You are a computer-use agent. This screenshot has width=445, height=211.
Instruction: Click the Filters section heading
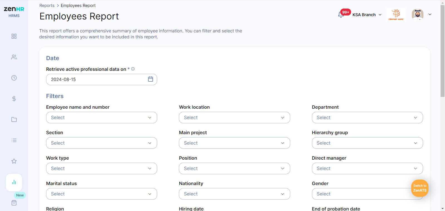pyautogui.click(x=55, y=96)
